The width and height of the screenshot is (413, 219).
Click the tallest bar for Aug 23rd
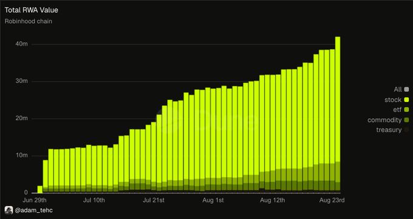tap(338, 115)
